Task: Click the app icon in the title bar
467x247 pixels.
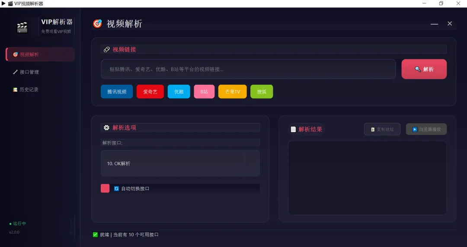Action: click(10, 3)
